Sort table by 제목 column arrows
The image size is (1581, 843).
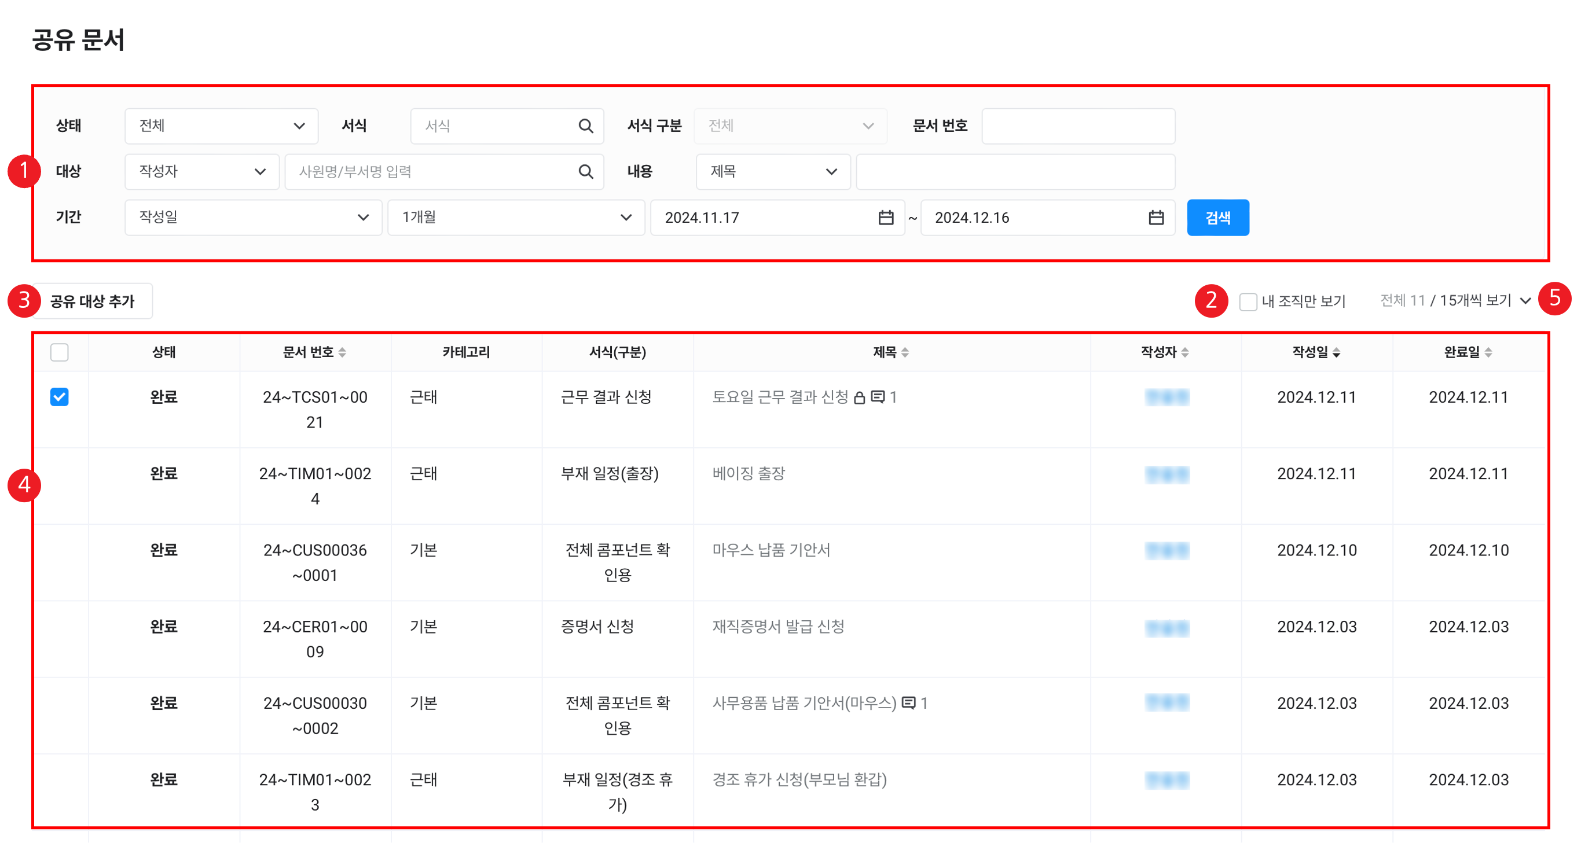905,352
